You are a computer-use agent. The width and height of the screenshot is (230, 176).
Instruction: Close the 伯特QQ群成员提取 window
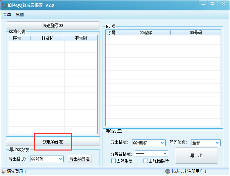click(x=223, y=3)
